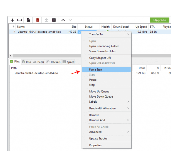Select Move Up Queue menu entry

(106, 92)
